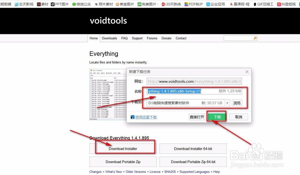The image size is (300, 175).
Task: Open the 慕课网-程 bookmark
Action: (x=239, y=4)
